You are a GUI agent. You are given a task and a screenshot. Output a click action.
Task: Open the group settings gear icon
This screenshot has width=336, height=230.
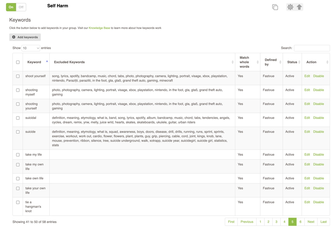coord(290,7)
